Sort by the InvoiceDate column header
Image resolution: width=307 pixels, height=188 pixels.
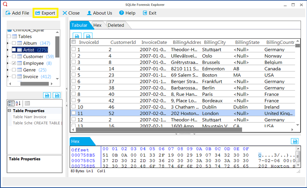[154, 42]
